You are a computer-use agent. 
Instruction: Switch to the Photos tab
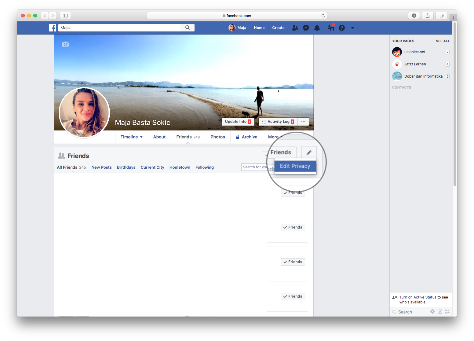pos(217,137)
